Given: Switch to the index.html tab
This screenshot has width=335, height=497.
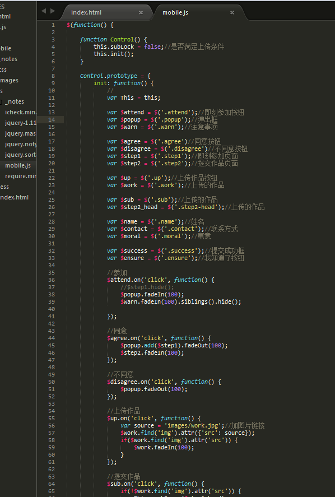Looking at the screenshot, I should tap(86, 13).
